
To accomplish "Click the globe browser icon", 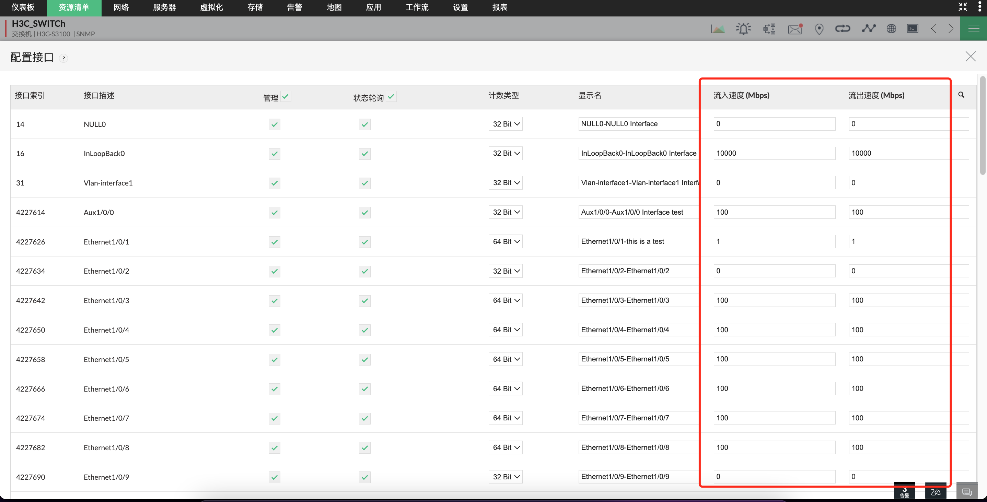I will (891, 29).
